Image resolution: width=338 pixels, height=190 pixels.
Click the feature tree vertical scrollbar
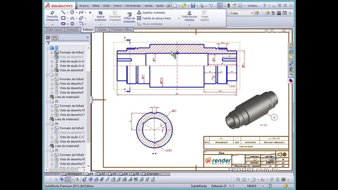tap(88, 107)
